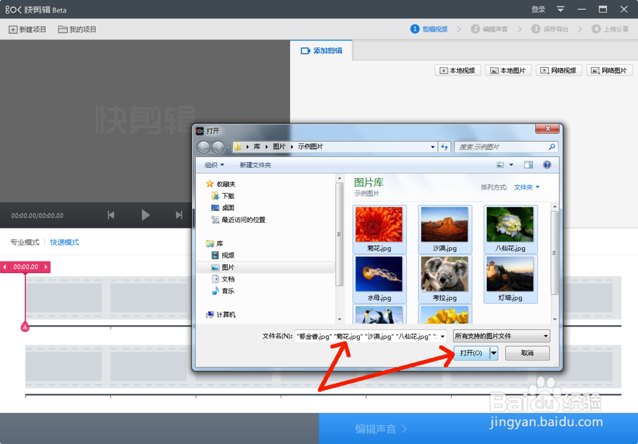
Task: Select the 灯塔.jpg thumbnail
Action: pyautogui.click(x=510, y=279)
